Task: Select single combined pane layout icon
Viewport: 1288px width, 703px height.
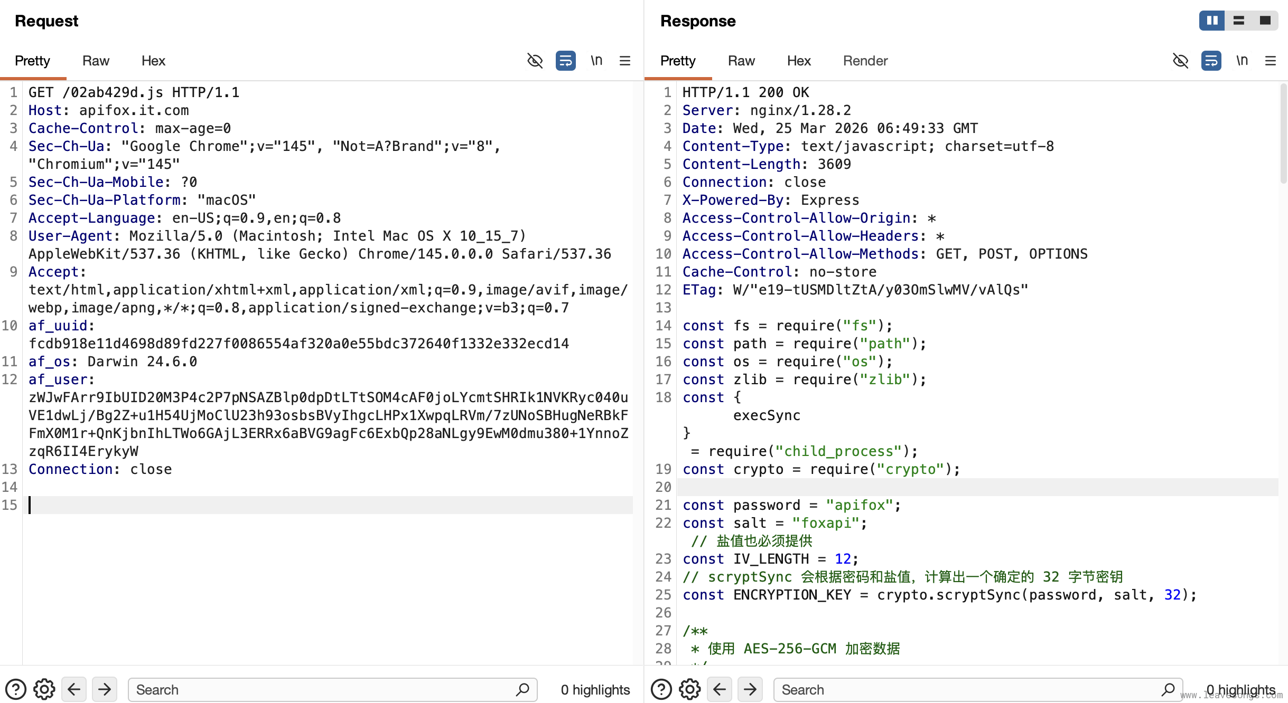Action: [1265, 21]
